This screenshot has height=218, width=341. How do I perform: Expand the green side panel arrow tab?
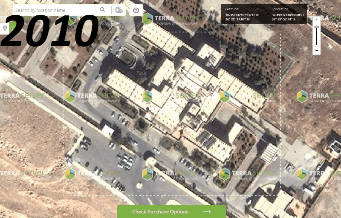(x=13, y=28)
